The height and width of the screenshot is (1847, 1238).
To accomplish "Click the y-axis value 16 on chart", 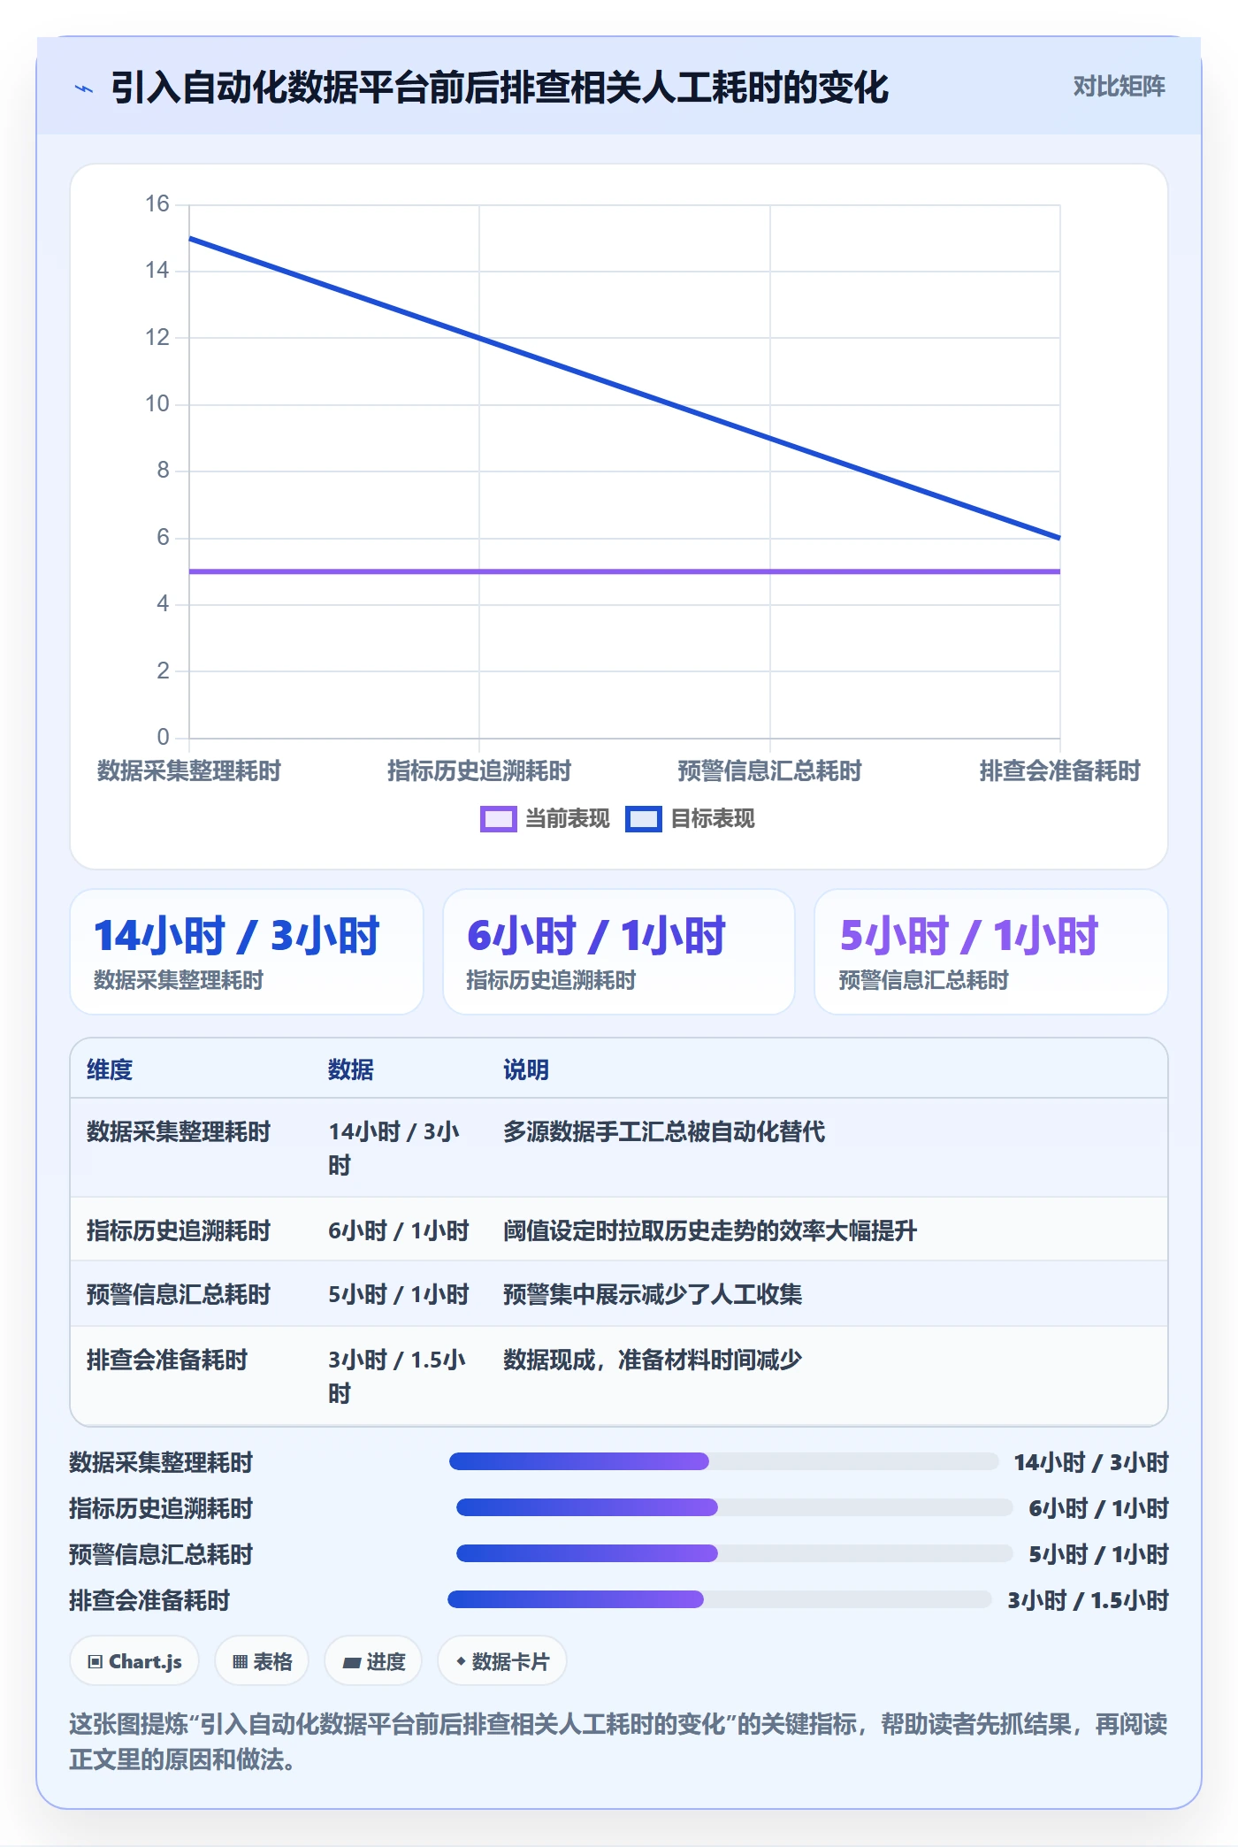I will [157, 203].
